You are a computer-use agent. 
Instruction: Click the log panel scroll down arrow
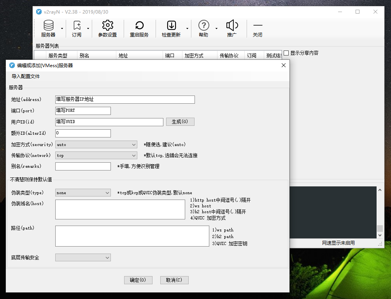[380, 235]
